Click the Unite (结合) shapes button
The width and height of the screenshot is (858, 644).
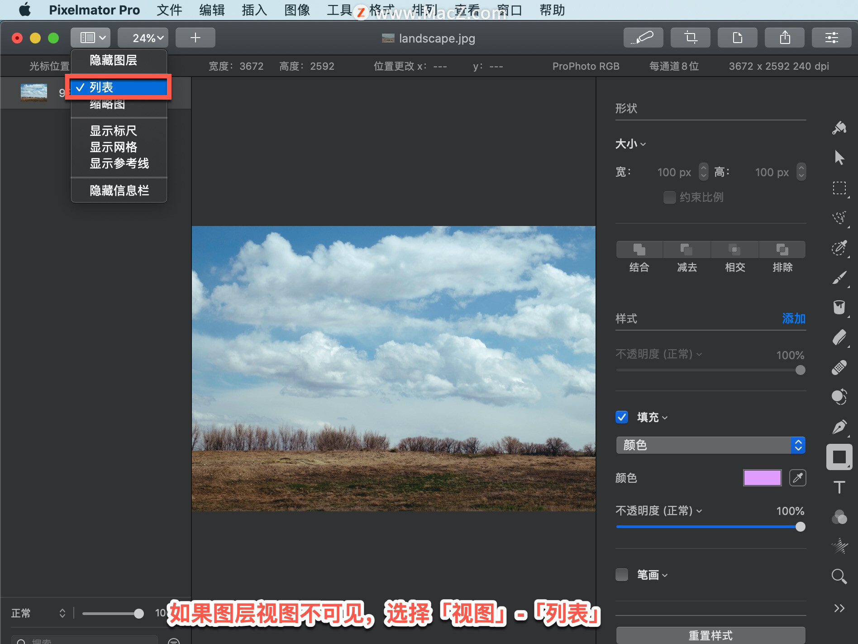click(x=639, y=250)
